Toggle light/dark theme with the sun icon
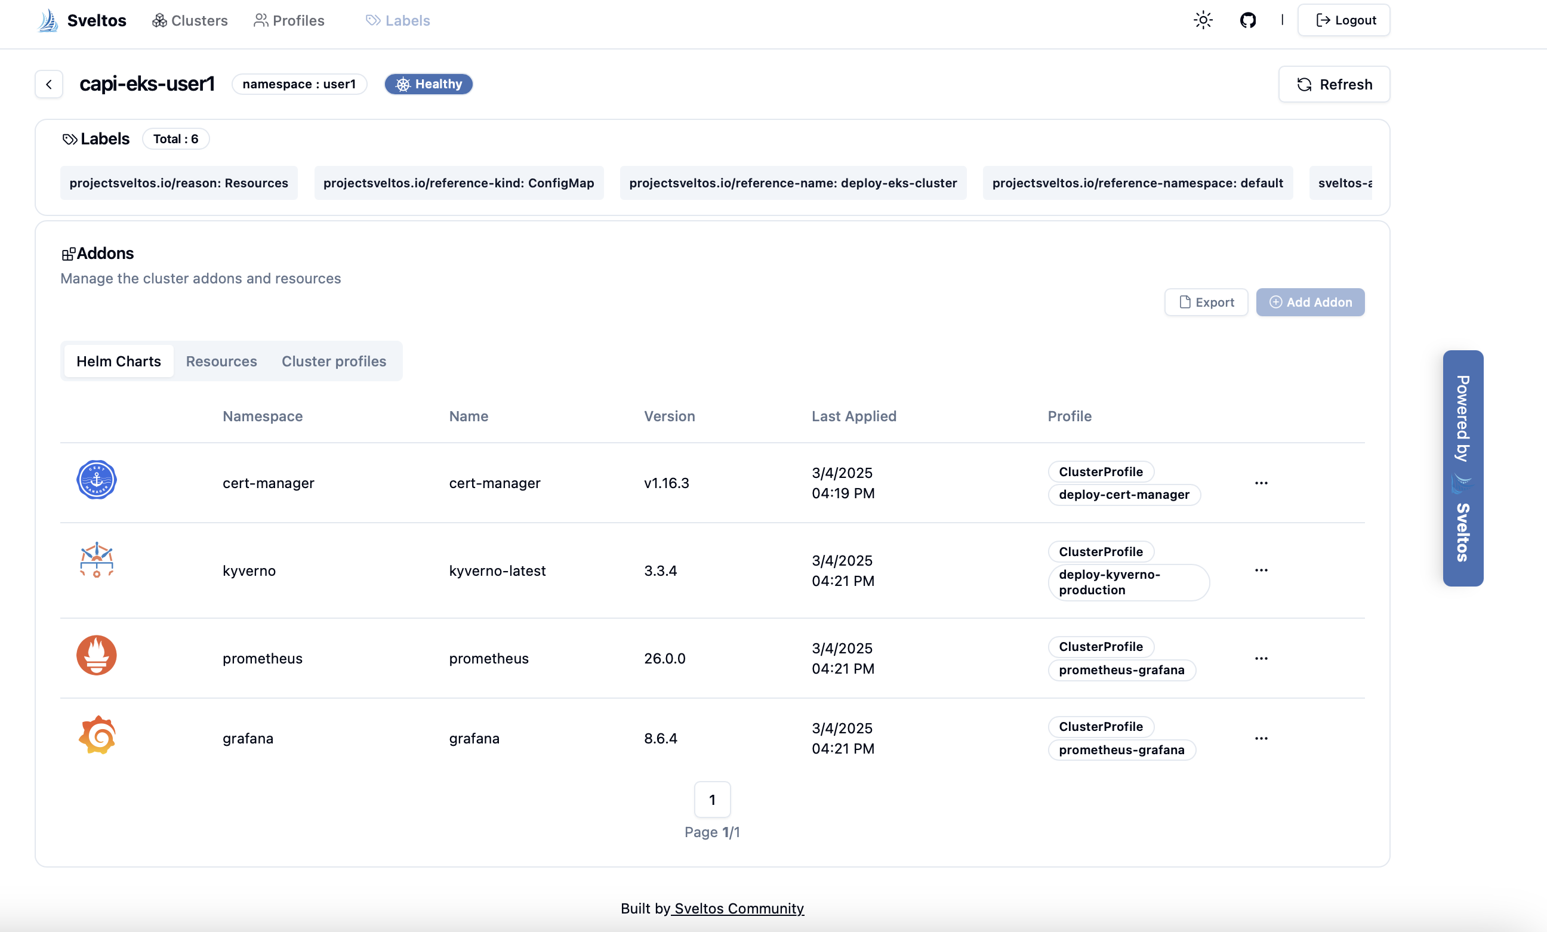The width and height of the screenshot is (1547, 932). [x=1203, y=20]
